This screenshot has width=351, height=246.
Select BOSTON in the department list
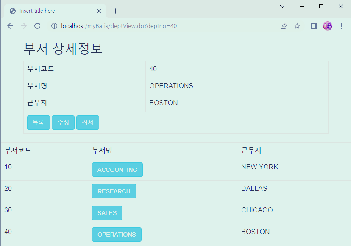256,232
